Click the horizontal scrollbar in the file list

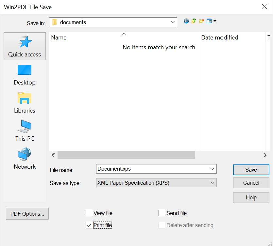point(126,155)
